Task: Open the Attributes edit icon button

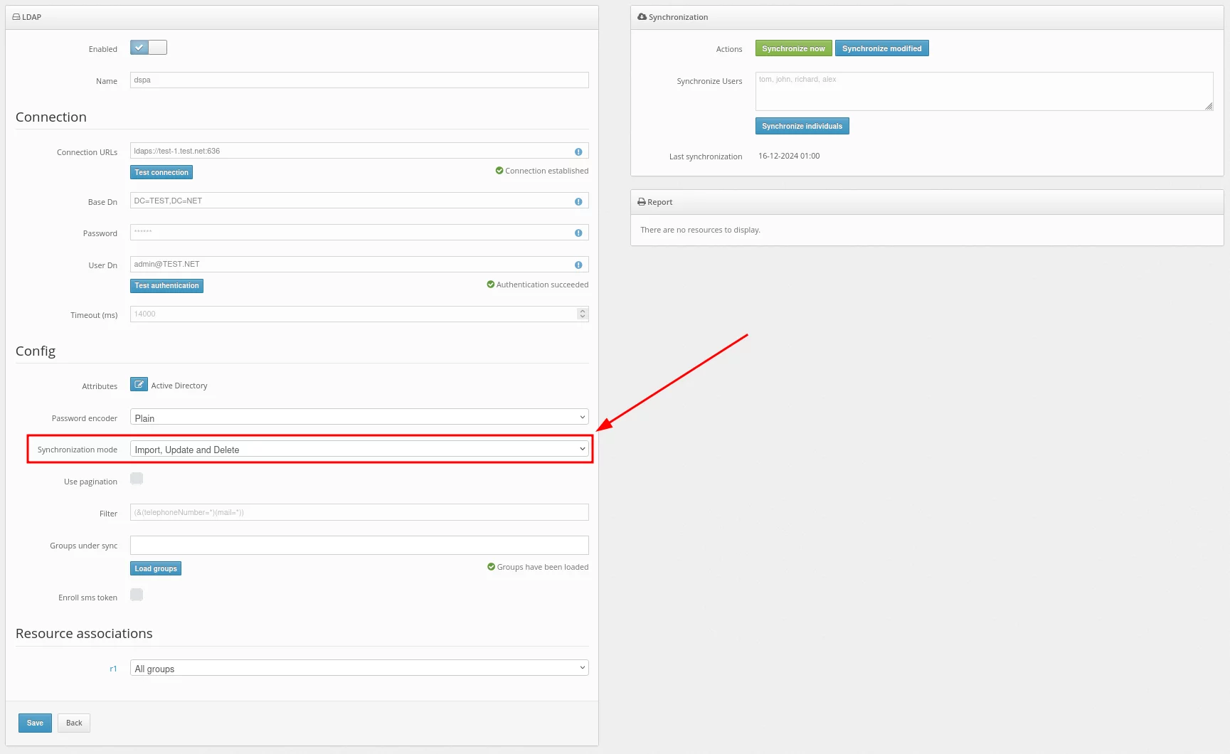Action: point(139,384)
